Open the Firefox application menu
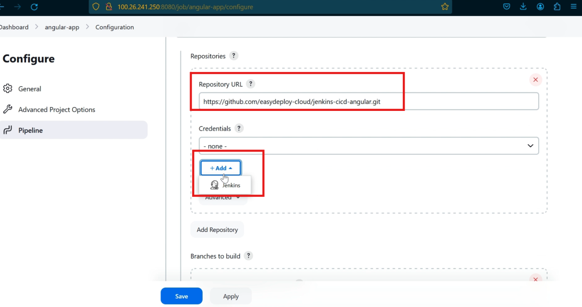The width and height of the screenshot is (582, 307). [573, 6]
